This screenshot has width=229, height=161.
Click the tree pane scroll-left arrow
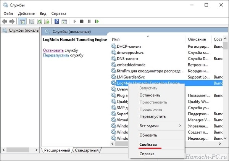point(4,150)
